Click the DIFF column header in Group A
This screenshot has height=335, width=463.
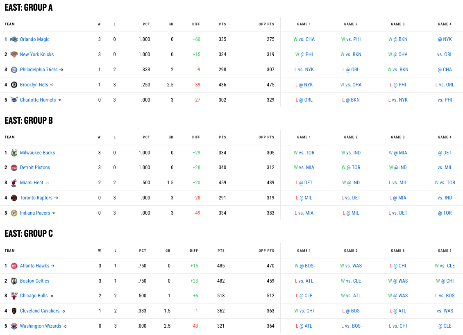tap(196, 24)
